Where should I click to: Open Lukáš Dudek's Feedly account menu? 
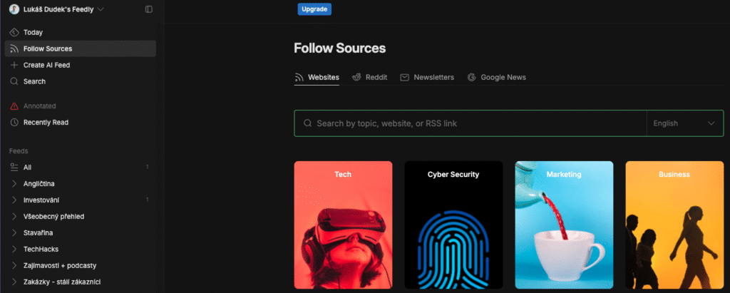coord(56,9)
